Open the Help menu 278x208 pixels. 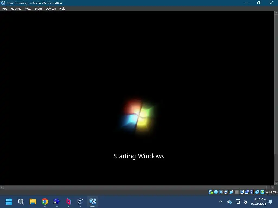click(x=62, y=9)
